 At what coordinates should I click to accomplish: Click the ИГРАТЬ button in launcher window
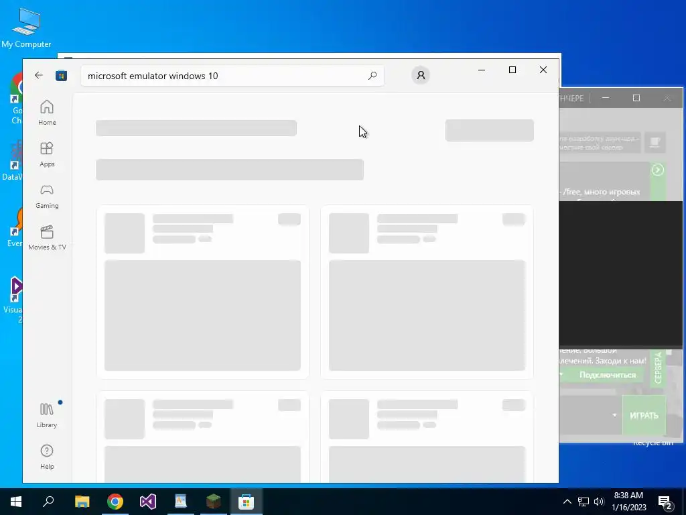(x=644, y=415)
